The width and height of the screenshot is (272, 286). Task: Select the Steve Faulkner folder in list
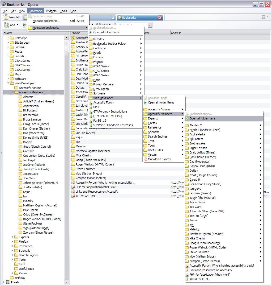pos(85,169)
